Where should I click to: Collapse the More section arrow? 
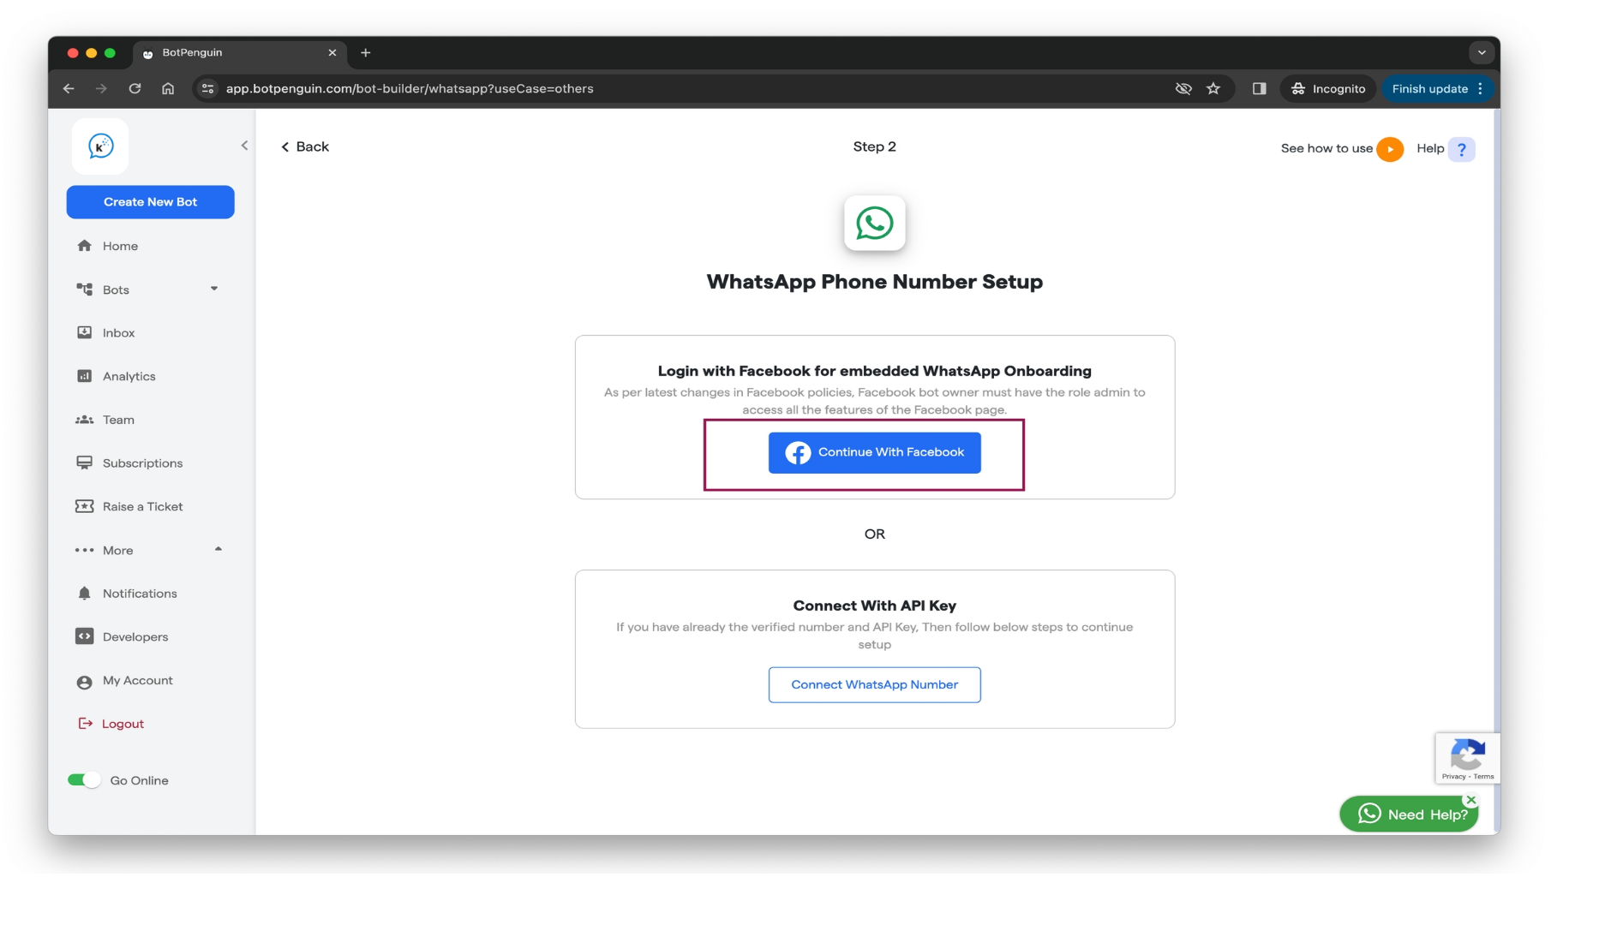click(x=218, y=549)
